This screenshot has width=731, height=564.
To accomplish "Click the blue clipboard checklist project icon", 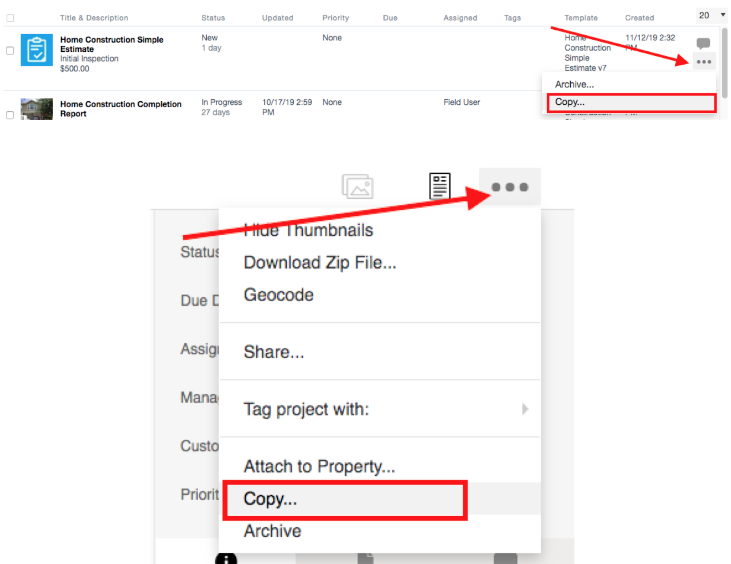I will 37,50.
